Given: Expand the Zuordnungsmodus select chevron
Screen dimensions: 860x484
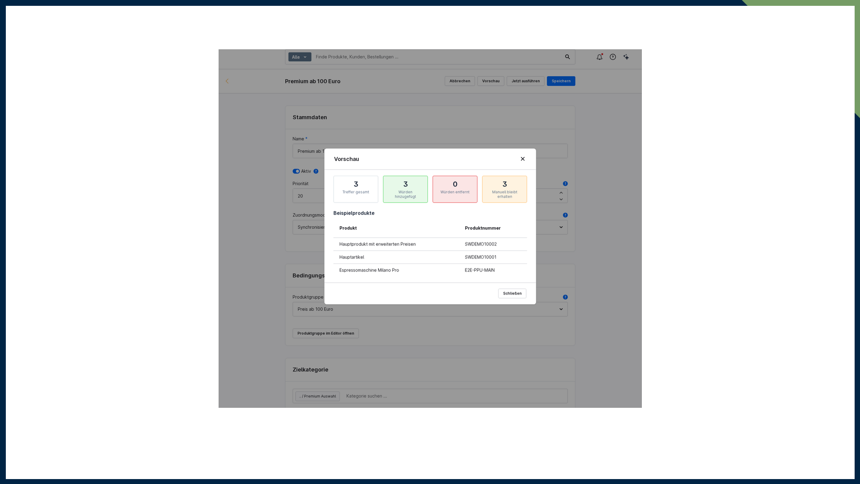Looking at the screenshot, I should pos(561,227).
